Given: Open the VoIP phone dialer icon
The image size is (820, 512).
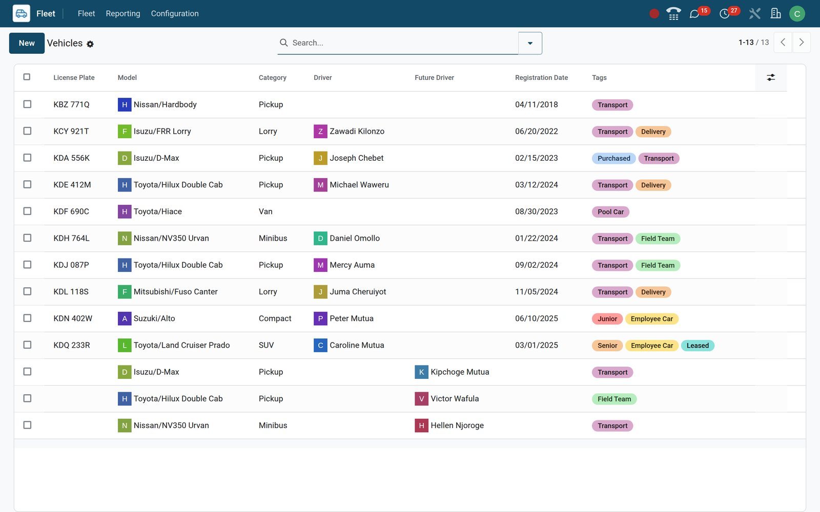Looking at the screenshot, I should (x=673, y=14).
